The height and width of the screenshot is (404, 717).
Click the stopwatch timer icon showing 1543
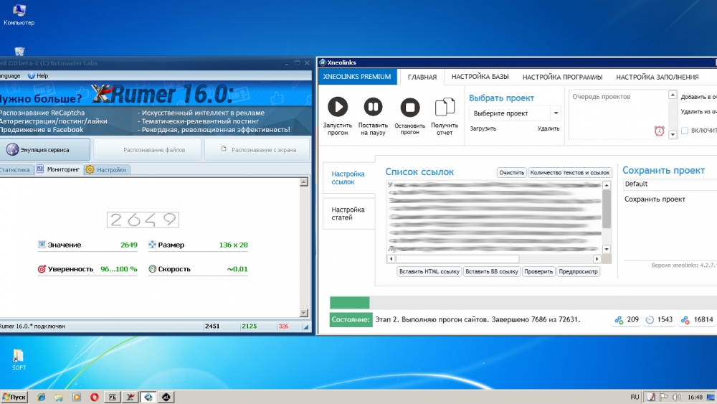650,320
